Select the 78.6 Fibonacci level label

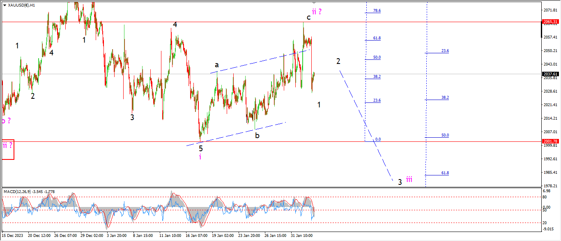coord(377,11)
